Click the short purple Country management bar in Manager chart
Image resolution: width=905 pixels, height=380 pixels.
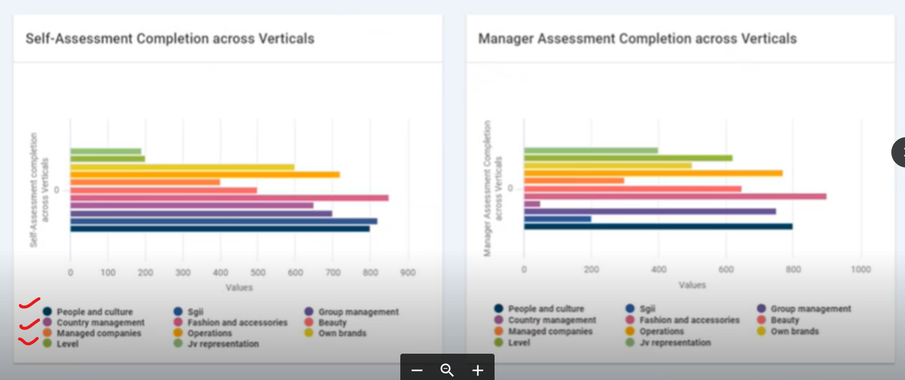coord(532,204)
